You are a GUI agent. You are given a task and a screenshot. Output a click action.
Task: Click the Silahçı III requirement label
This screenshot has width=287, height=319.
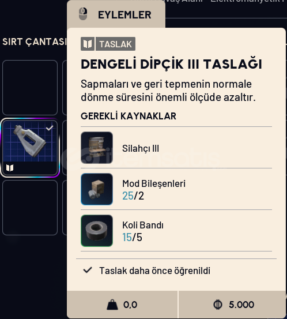pos(141,148)
